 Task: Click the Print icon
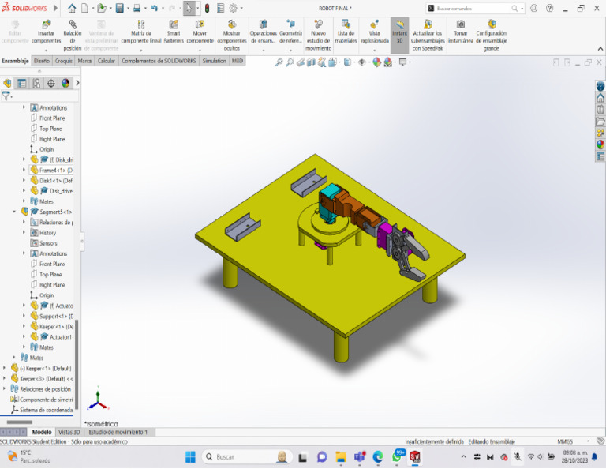point(137,8)
